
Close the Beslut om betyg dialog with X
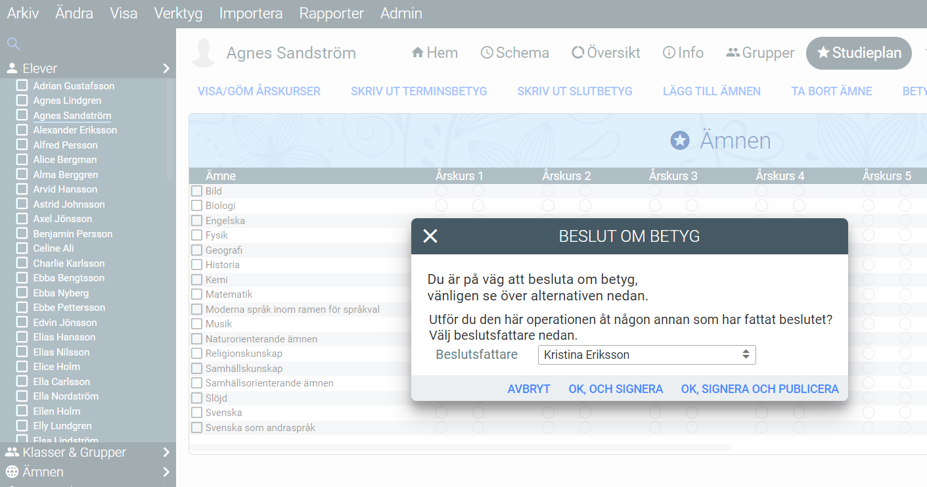click(430, 236)
